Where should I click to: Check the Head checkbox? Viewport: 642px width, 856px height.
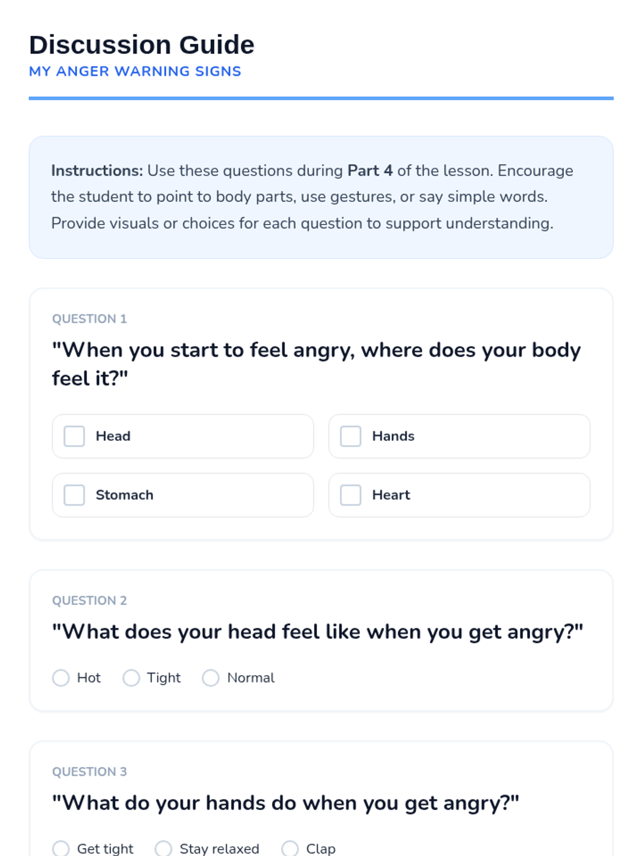point(74,436)
